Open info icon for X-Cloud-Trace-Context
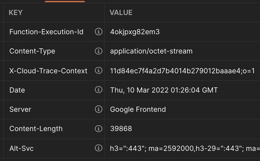Viewport: 260px width, 161px height. tap(98, 71)
